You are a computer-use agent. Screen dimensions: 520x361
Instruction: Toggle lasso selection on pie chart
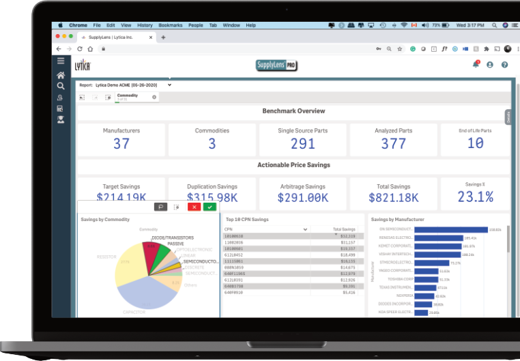[161, 207]
